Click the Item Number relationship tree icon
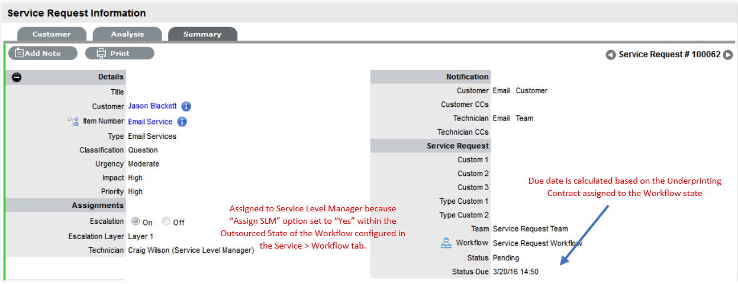Image resolution: width=738 pixels, height=284 pixels. pos(74,122)
